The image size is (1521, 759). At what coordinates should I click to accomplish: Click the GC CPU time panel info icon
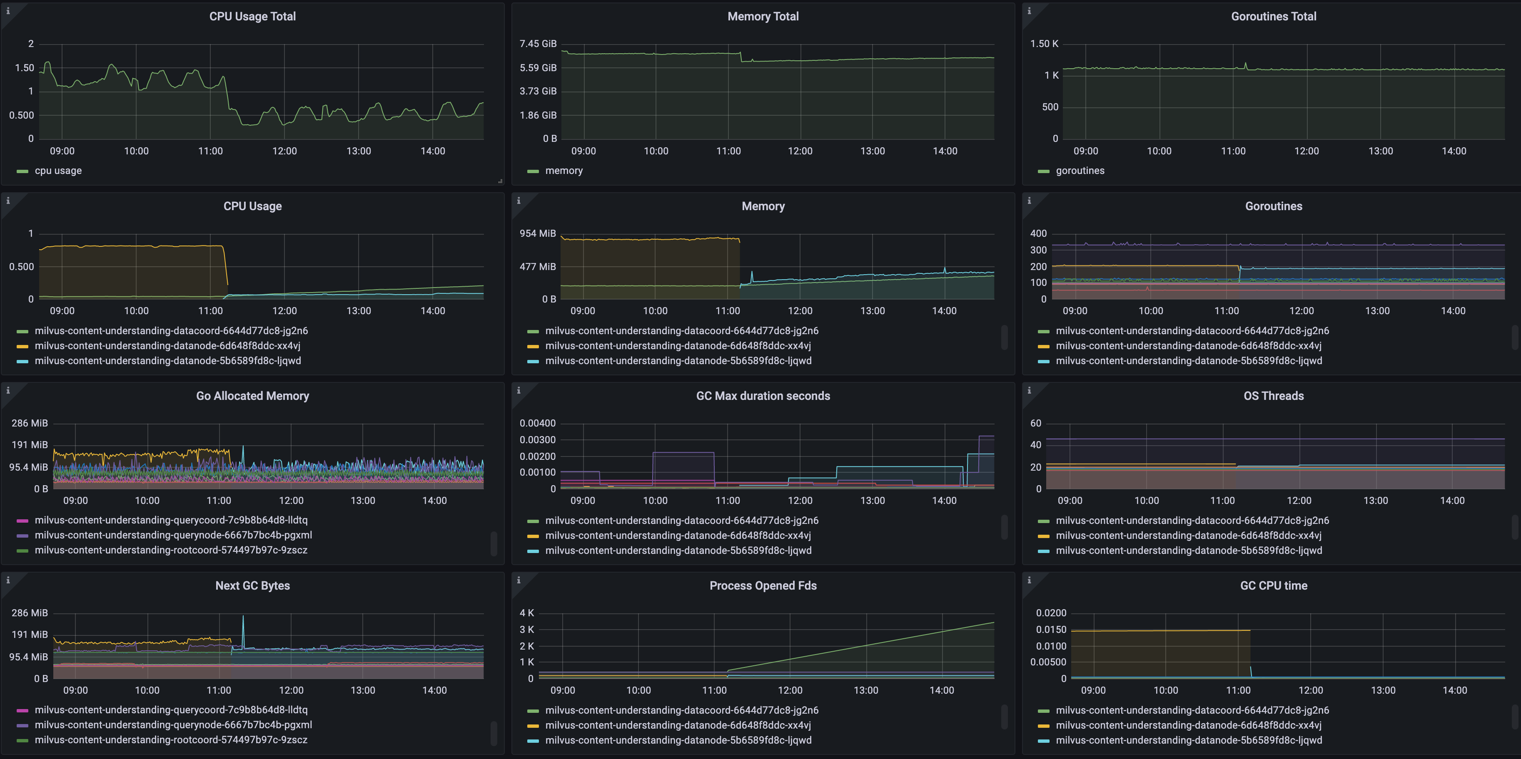point(1029,581)
